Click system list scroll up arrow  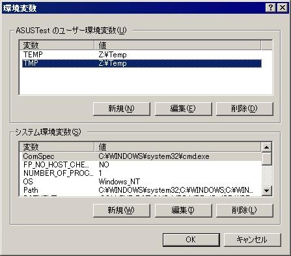(x=267, y=147)
